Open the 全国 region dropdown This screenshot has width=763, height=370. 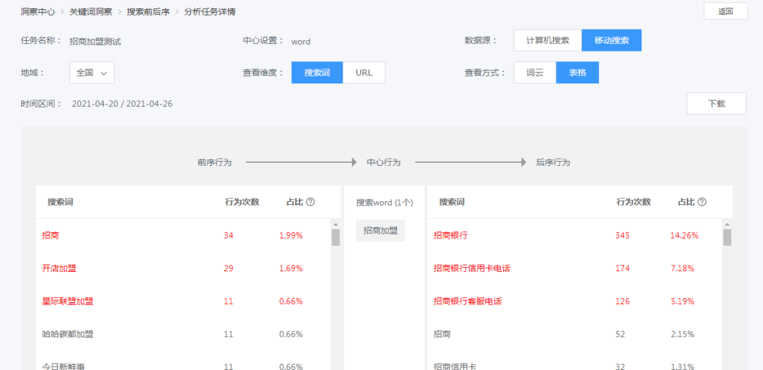92,73
